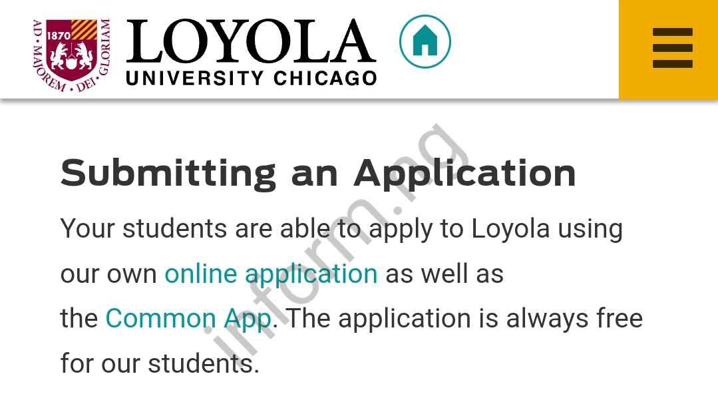This screenshot has height=412, width=718.
Task: Click the wolves and kettle emblem in the crest
Action: click(x=71, y=55)
